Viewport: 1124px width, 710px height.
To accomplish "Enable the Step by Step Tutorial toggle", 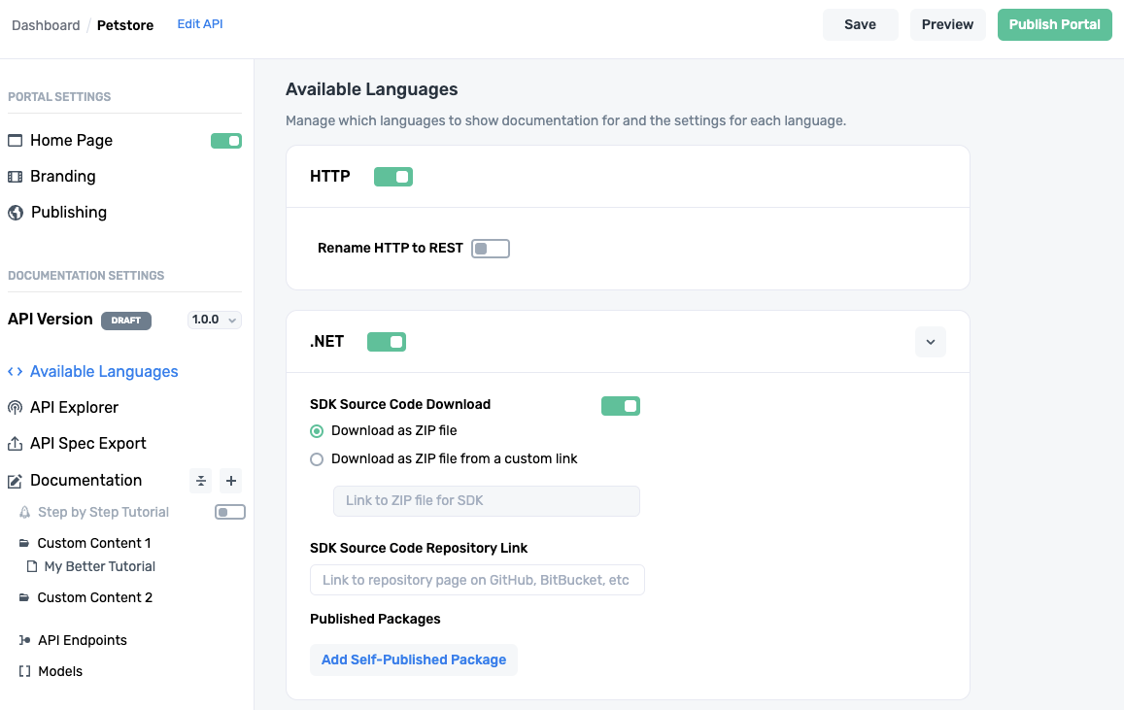I will pos(230,512).
